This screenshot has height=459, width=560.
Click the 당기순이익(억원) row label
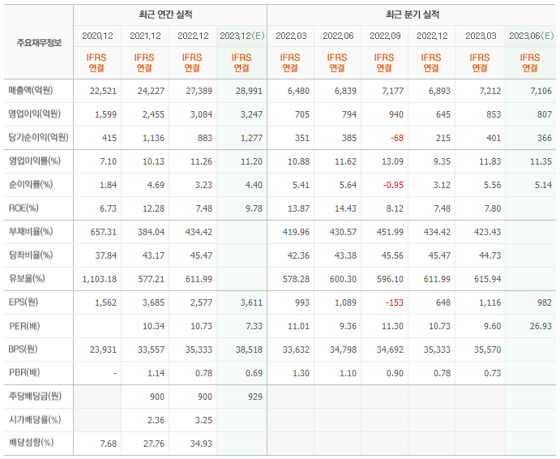pyautogui.click(x=39, y=138)
